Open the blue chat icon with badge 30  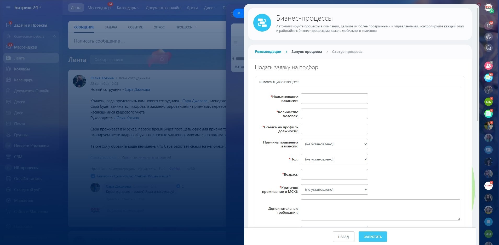[x=488, y=78]
